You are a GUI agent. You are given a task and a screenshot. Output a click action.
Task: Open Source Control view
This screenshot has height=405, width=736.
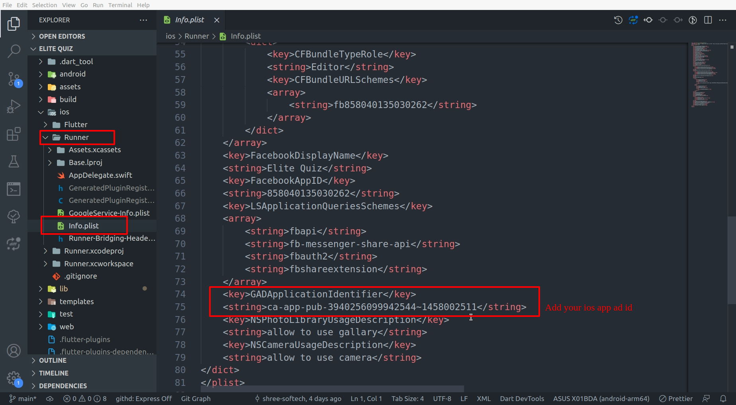point(14,79)
